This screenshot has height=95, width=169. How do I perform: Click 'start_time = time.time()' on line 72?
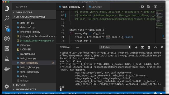tap(87, 30)
